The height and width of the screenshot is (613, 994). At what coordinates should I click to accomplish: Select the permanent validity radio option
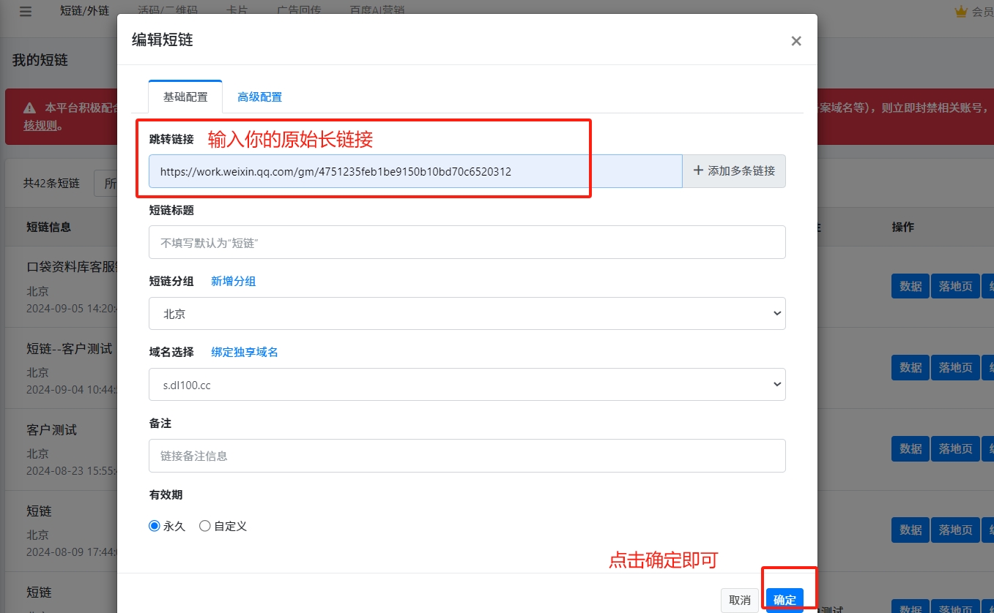coord(155,526)
